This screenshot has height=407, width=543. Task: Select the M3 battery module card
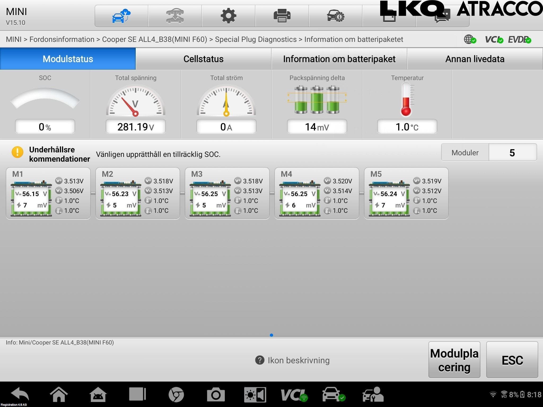(x=227, y=193)
